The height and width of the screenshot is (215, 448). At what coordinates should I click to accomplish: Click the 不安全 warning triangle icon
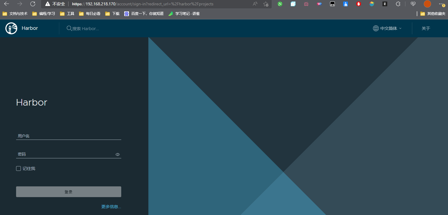[x=48, y=4]
